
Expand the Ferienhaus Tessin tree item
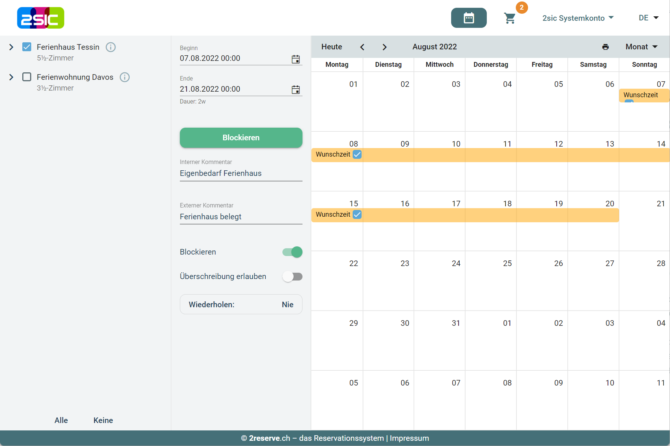coord(11,47)
